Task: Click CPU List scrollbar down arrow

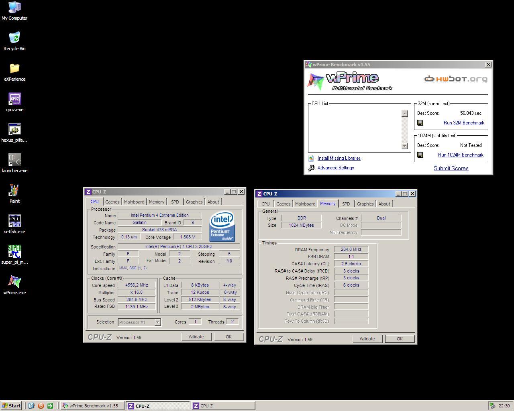Action: [x=405, y=146]
